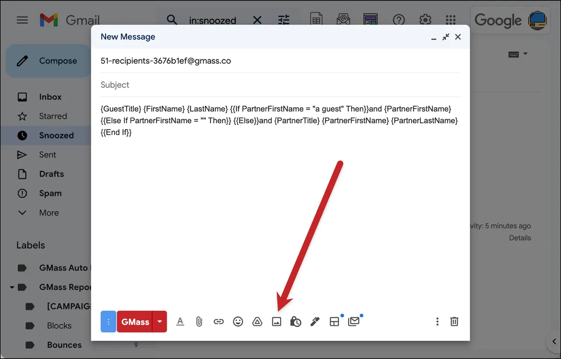Viewport: 561px width, 359px height.
Task: Click the in:snoozed search field
Action: click(213, 21)
